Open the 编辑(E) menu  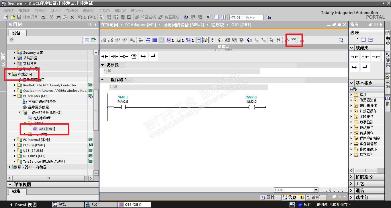point(25,11)
